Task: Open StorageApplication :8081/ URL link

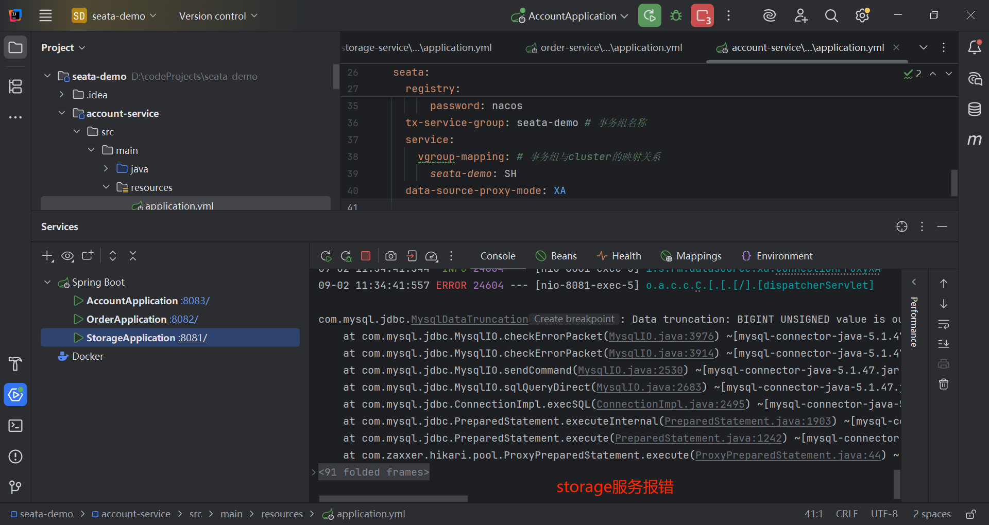Action: [x=193, y=338]
